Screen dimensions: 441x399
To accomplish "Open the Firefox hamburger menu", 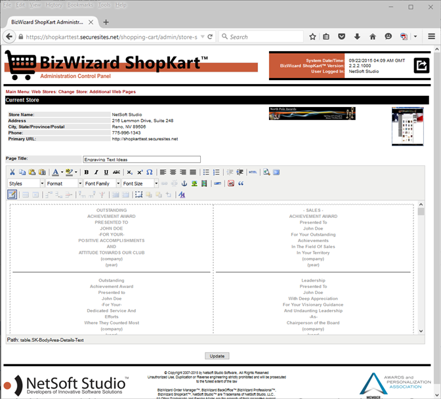I will click(431, 37).
